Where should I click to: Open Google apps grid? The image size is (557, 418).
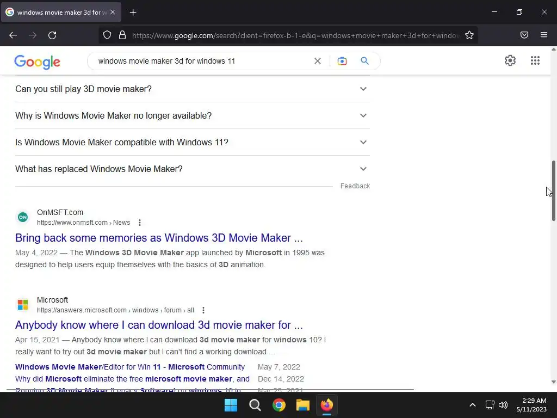(x=535, y=60)
